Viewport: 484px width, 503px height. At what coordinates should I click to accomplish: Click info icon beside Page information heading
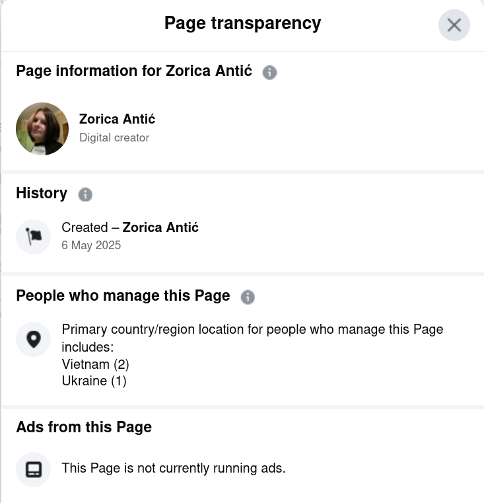coord(269,72)
